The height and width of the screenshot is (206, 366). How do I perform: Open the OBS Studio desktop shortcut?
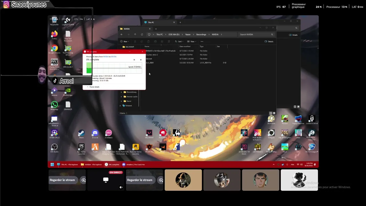54,148
